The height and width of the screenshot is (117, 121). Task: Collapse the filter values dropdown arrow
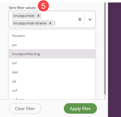[x=90, y=19]
